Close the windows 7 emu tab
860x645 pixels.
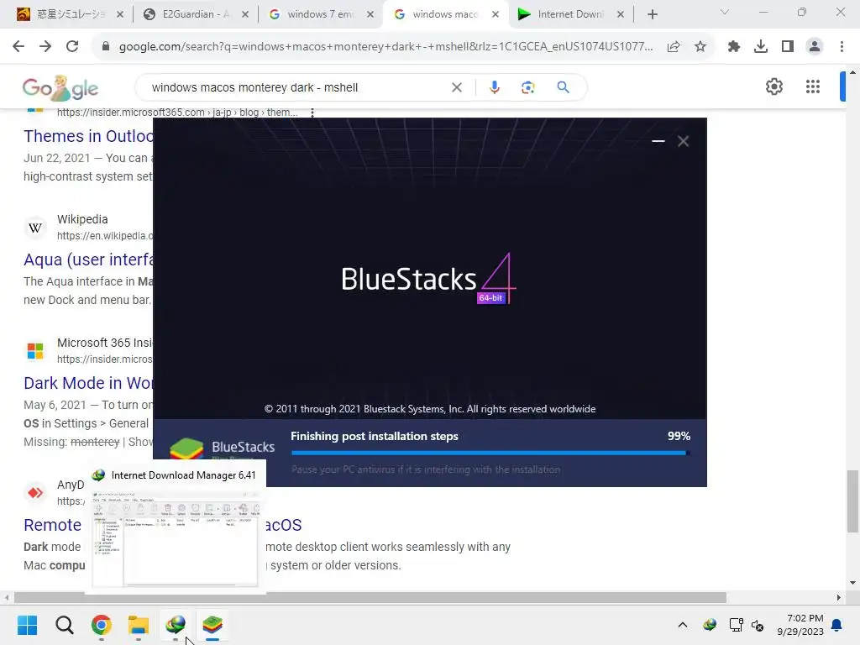(370, 14)
